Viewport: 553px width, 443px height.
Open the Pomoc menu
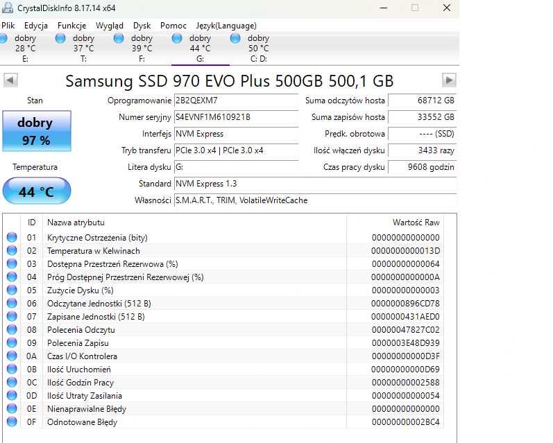(173, 26)
